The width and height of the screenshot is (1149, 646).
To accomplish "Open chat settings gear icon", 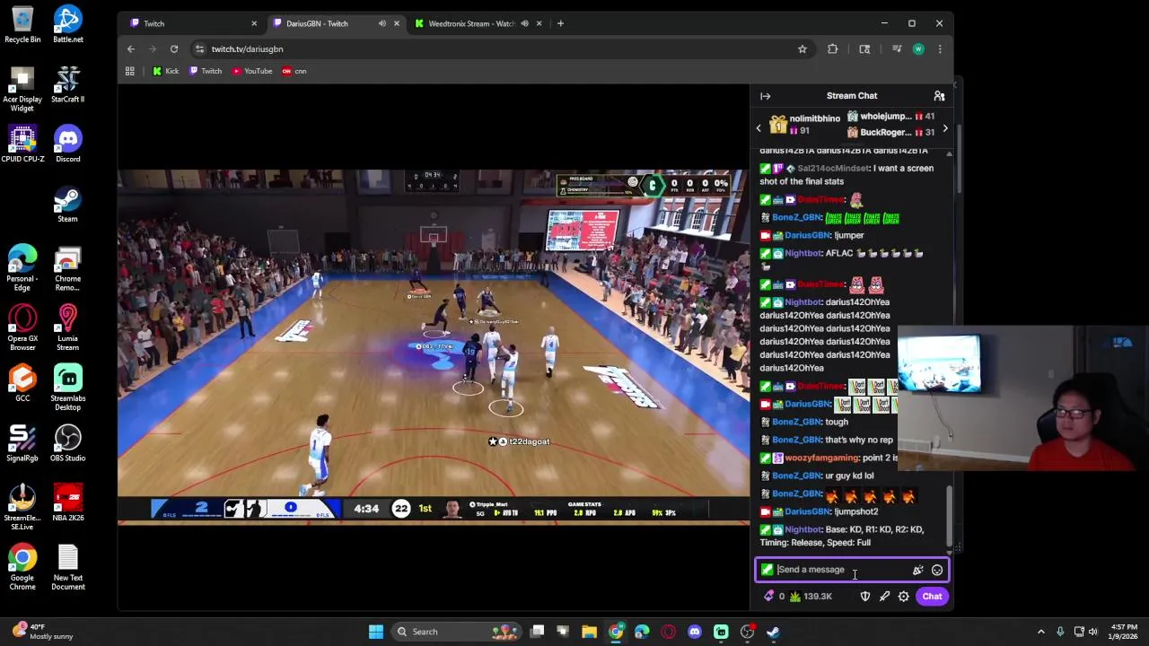I will pos(903,597).
